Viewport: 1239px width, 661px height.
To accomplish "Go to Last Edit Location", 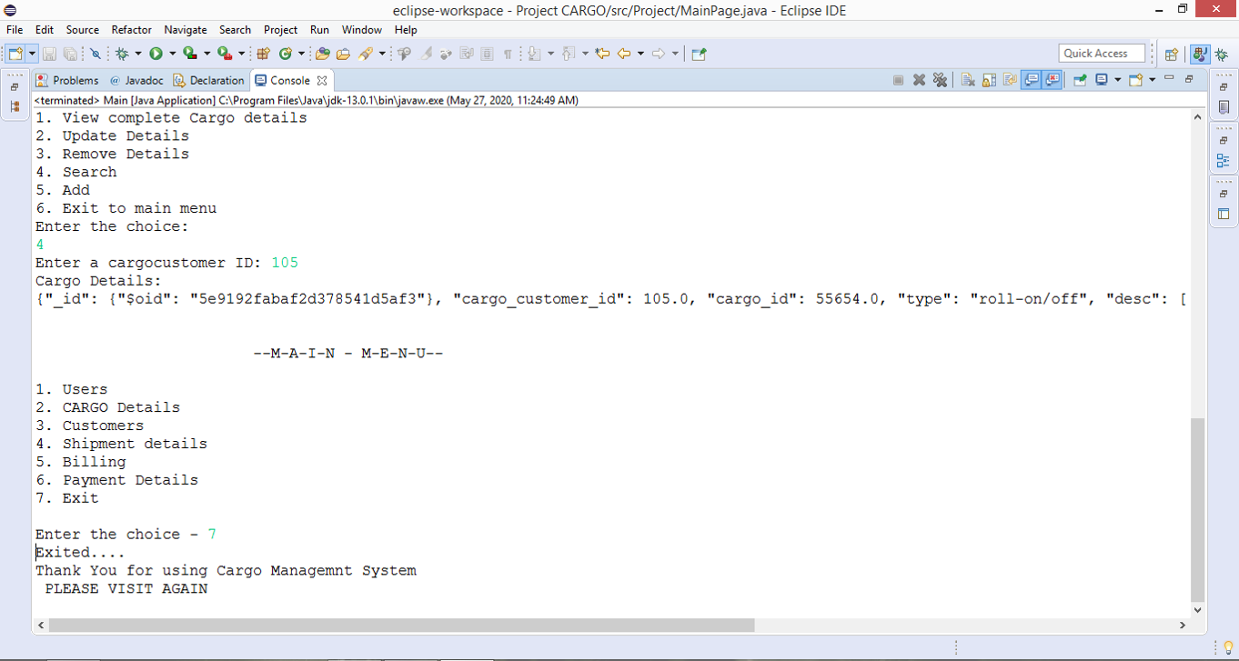I will coord(603,54).
